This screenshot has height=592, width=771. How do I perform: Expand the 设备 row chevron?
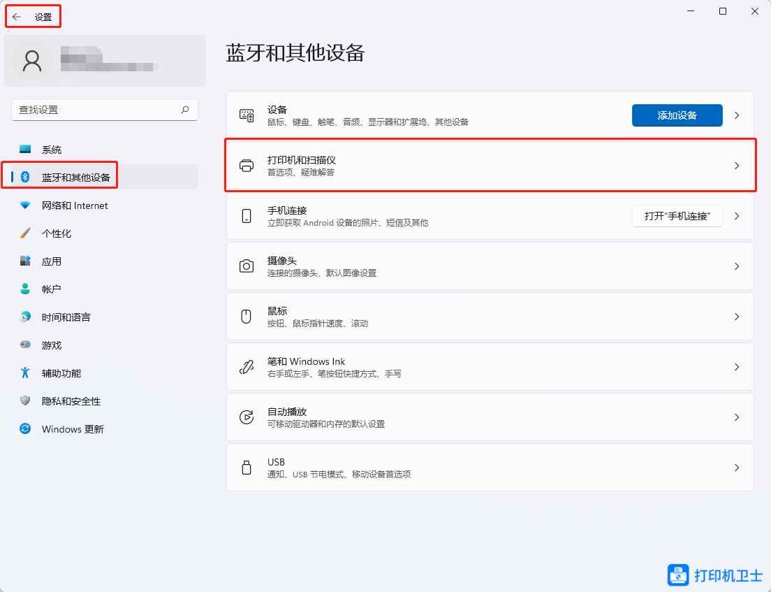737,115
